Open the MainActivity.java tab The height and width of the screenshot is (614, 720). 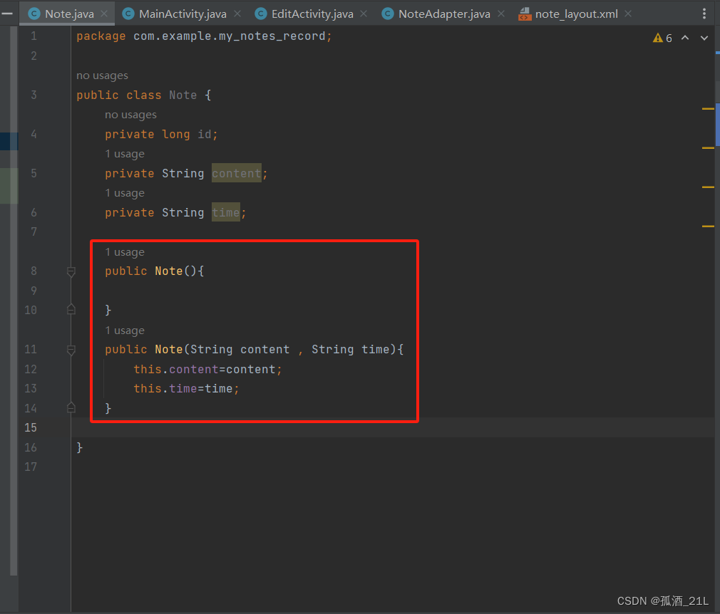[x=182, y=14]
